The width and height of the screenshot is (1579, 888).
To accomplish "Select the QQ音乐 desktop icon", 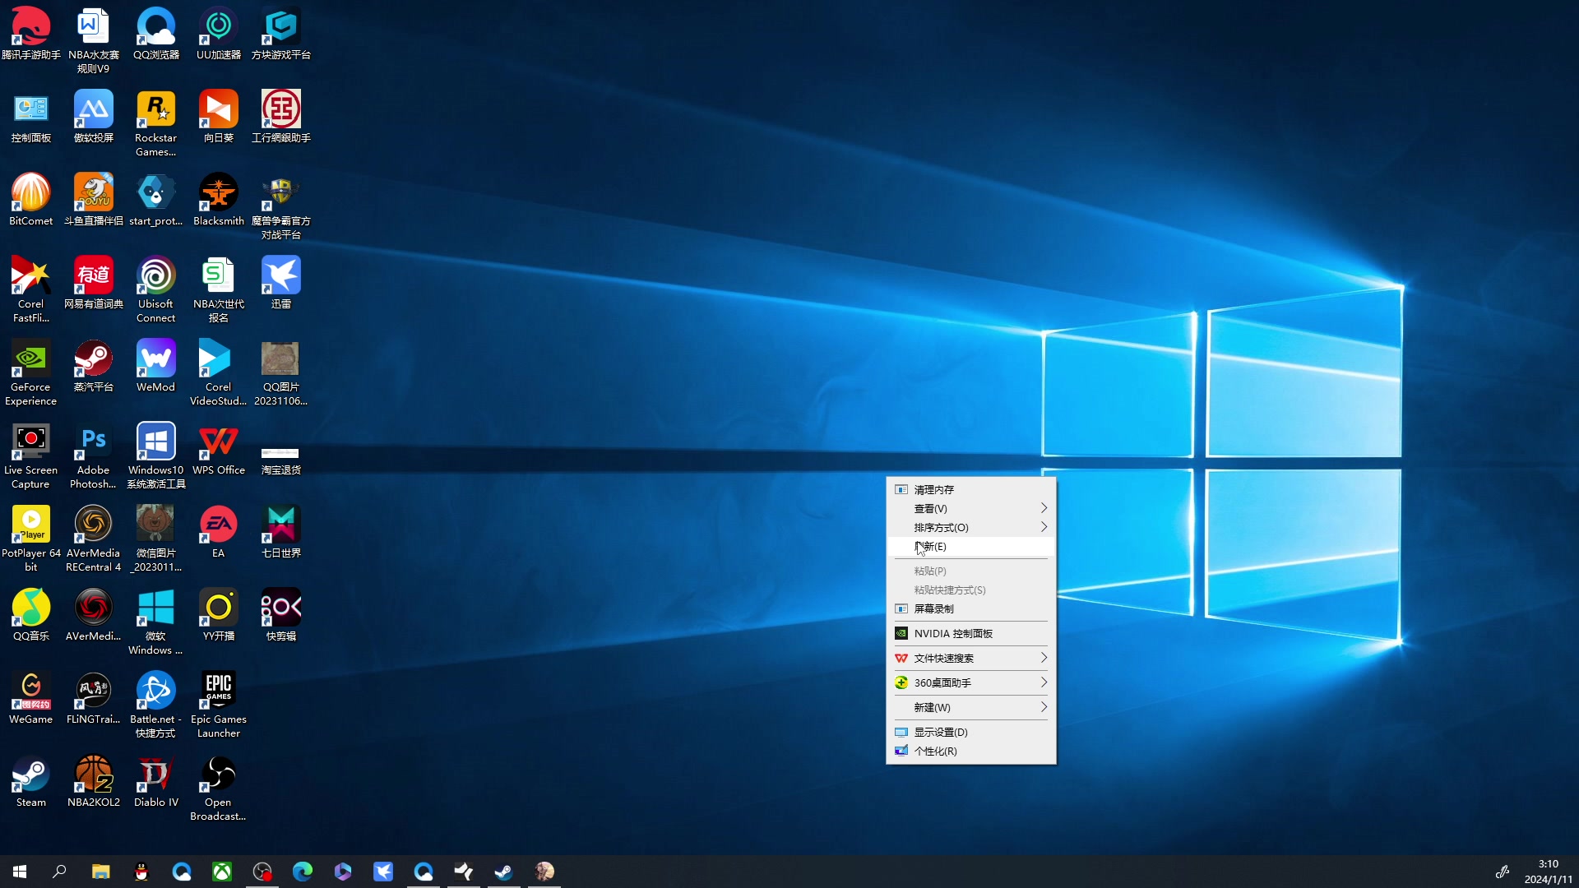I will click(x=31, y=615).
